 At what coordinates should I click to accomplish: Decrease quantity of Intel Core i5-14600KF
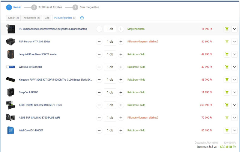click(x=99, y=130)
